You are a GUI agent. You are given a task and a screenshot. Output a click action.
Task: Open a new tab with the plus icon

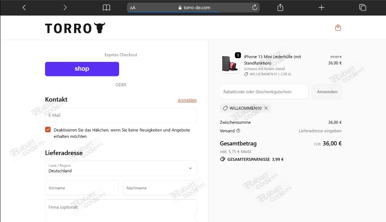pos(321,7)
